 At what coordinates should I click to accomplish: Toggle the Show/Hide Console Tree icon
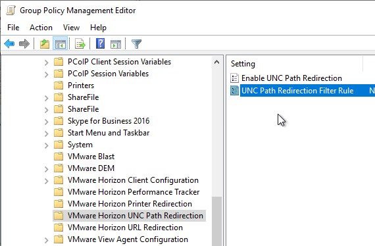click(x=61, y=44)
